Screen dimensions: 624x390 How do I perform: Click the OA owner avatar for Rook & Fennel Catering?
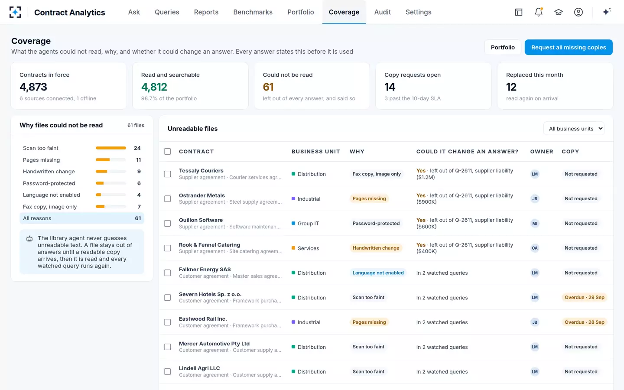(x=535, y=248)
